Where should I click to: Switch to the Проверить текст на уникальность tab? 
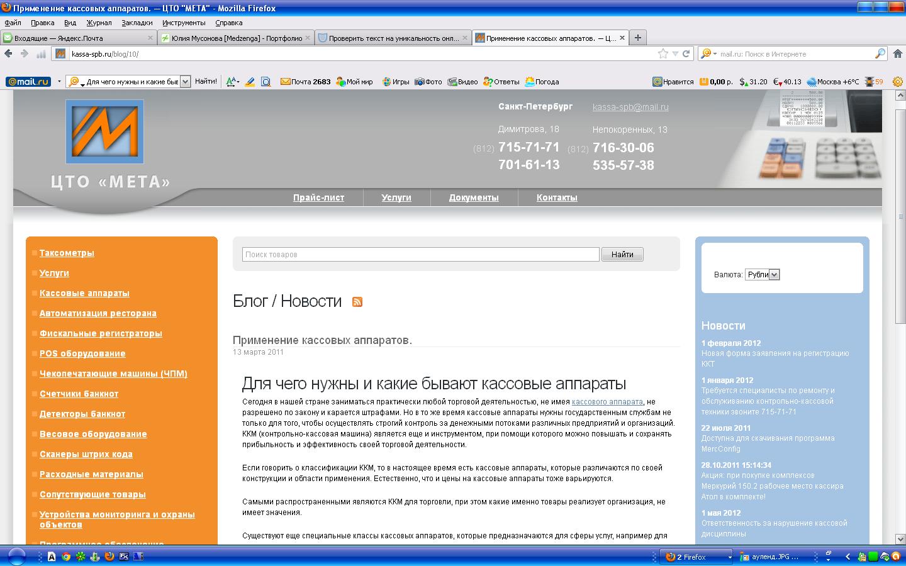tap(393, 38)
